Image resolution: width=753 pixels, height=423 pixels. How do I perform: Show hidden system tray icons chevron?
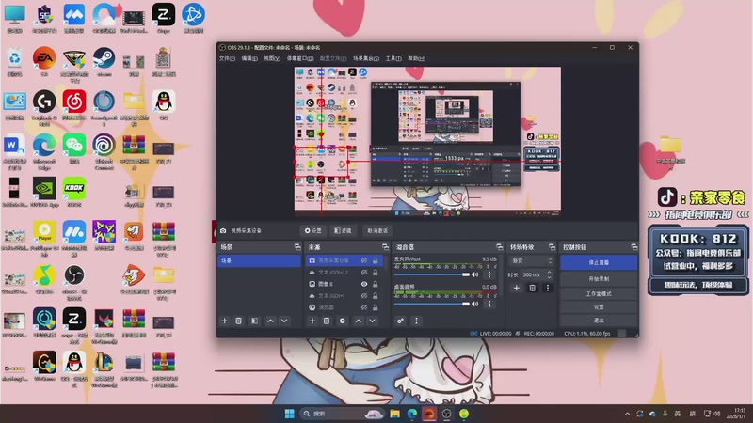627,414
